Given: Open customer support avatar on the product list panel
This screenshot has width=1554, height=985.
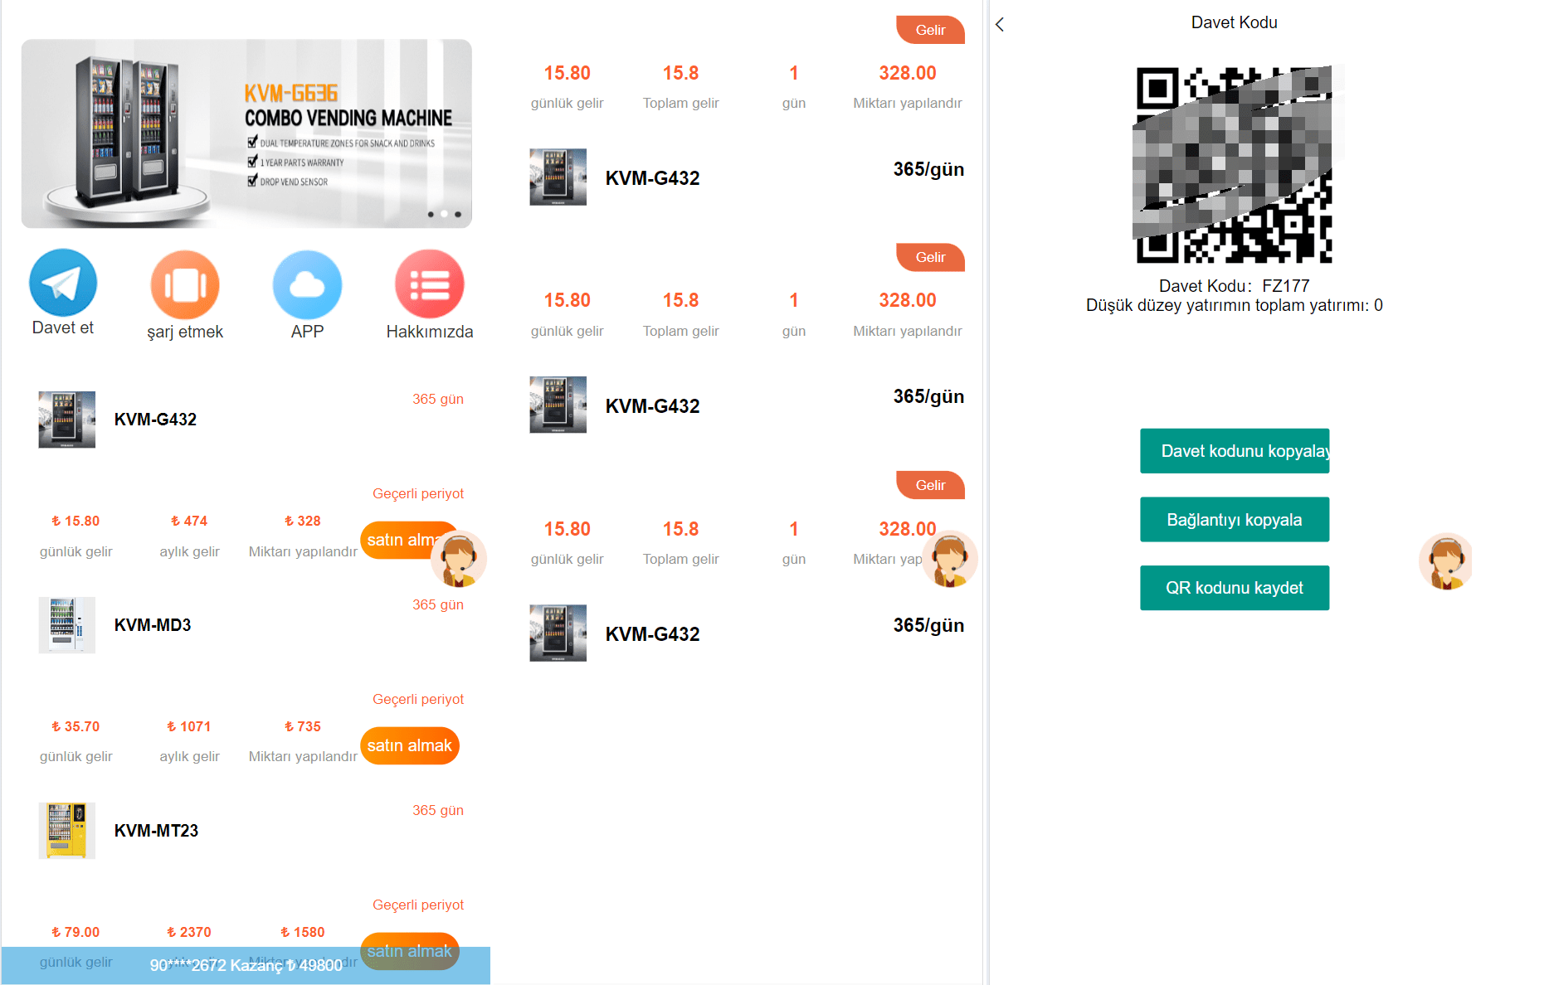Looking at the screenshot, I should [x=459, y=558].
